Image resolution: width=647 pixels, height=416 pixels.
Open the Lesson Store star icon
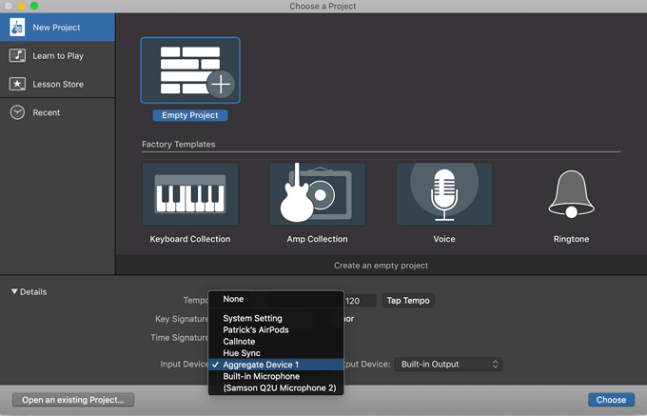[17, 84]
